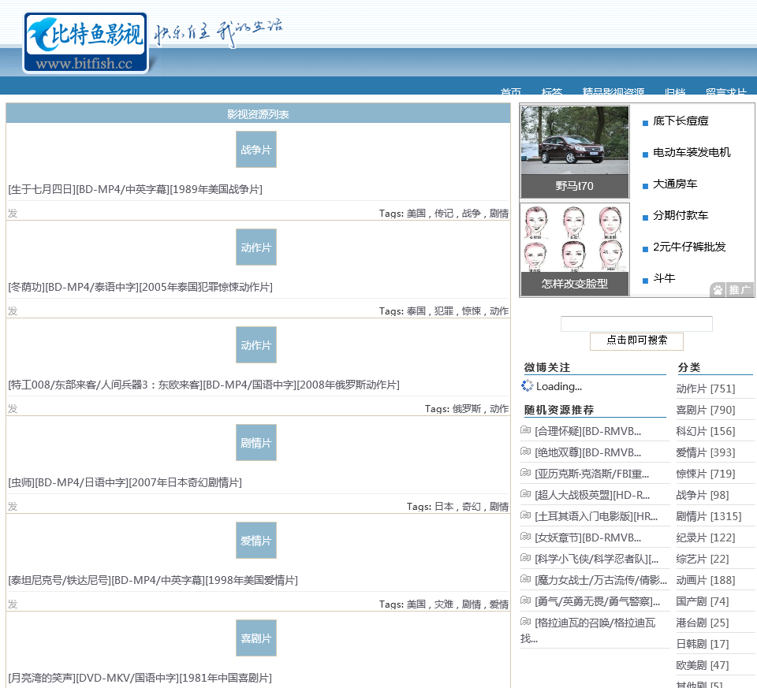Open category 爱情片 [393]
757x688 pixels.
(705, 452)
